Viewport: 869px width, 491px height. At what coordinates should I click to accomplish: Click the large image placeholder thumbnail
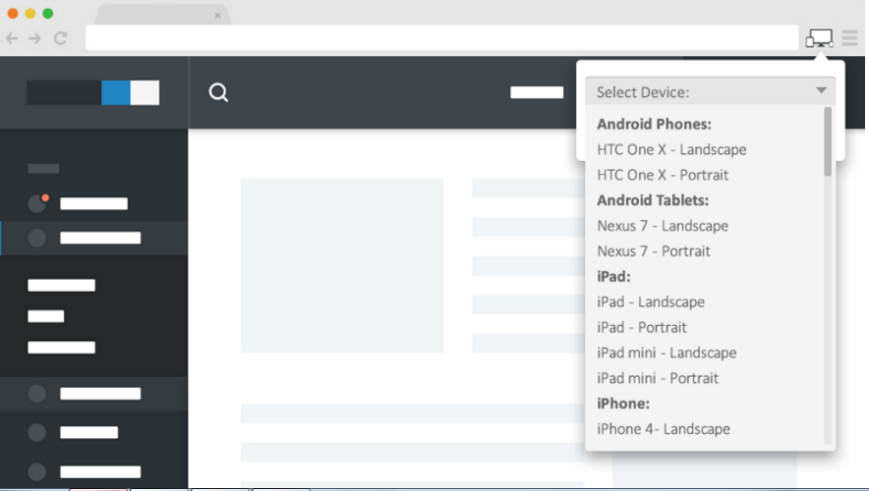[342, 265]
